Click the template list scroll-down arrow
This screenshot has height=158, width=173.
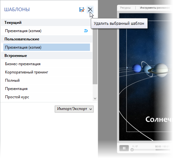(95, 99)
